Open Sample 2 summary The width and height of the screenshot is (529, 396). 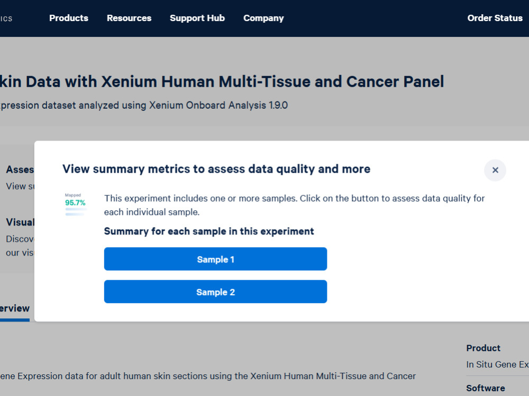click(x=215, y=291)
